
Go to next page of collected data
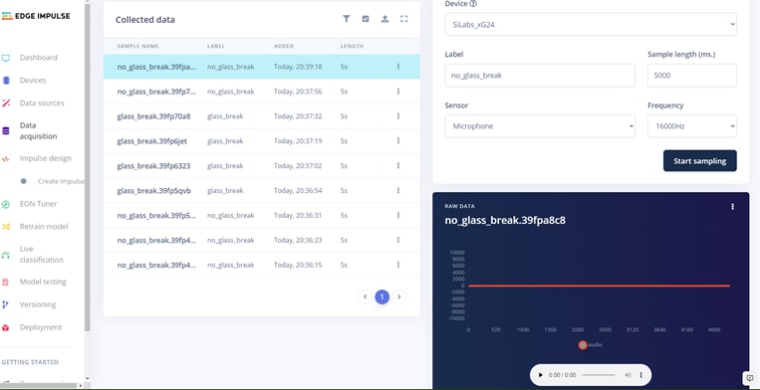click(x=398, y=296)
